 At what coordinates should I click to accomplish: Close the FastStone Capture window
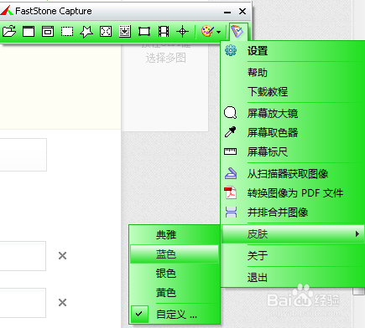[x=242, y=11]
